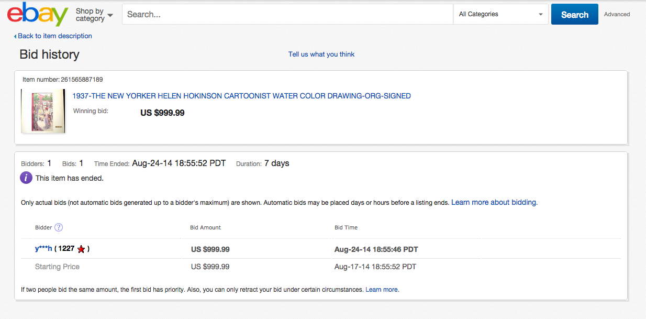Expand the Shop by category menu
646x319 pixels.
click(x=94, y=15)
